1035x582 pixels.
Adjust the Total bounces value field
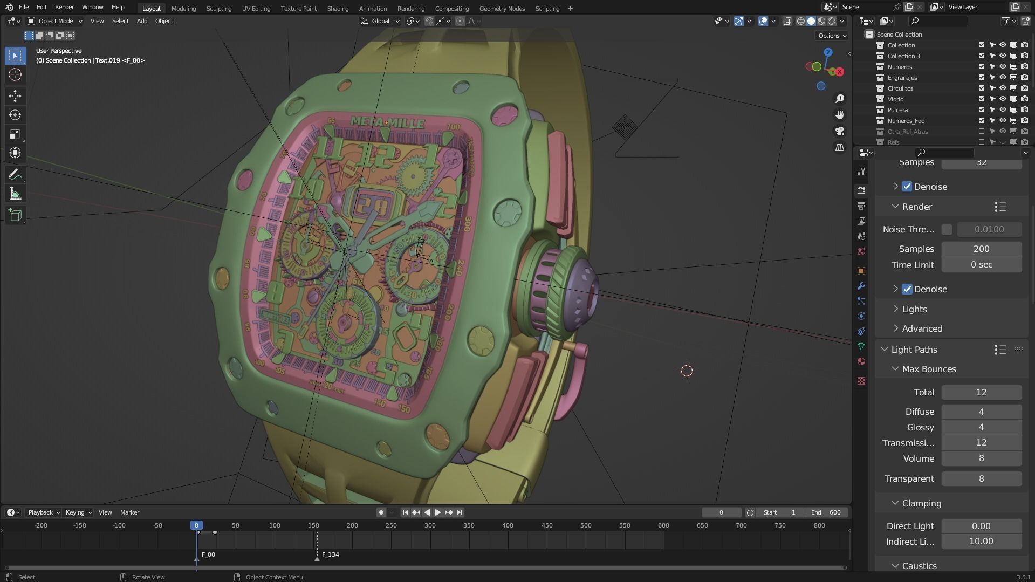pyautogui.click(x=981, y=392)
